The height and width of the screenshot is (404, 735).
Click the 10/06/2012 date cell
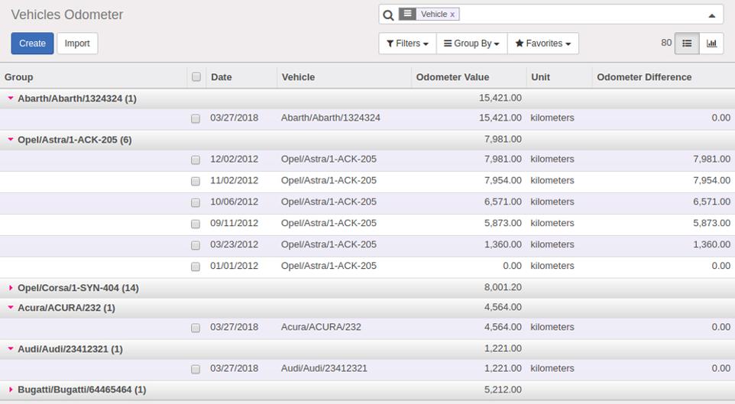pos(234,202)
